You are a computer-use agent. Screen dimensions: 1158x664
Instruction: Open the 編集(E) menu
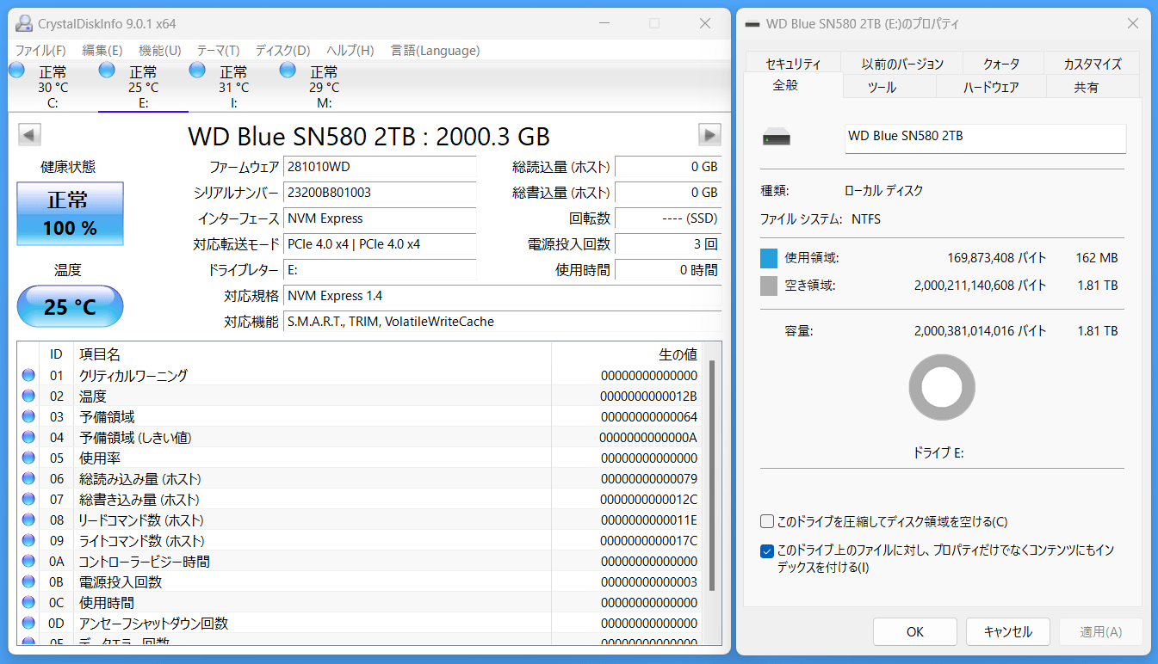point(102,51)
